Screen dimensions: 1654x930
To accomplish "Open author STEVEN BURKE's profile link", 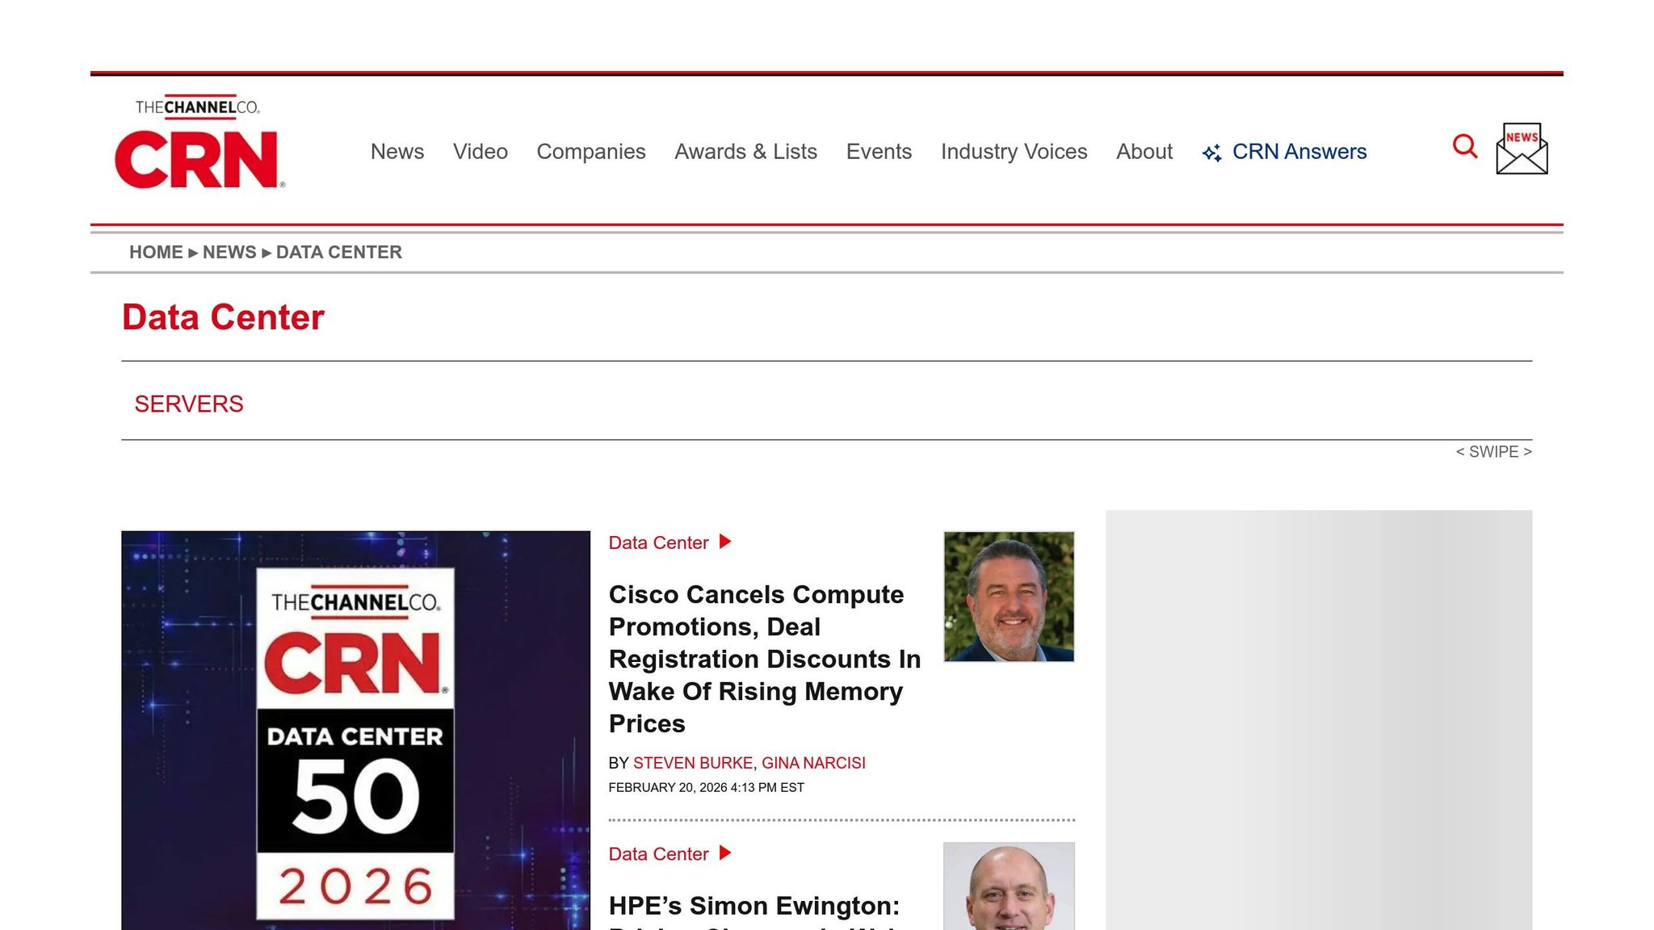I will [693, 763].
